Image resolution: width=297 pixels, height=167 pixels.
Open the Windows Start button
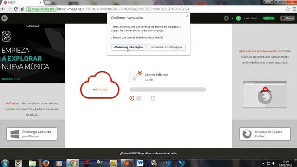[x=5, y=163]
